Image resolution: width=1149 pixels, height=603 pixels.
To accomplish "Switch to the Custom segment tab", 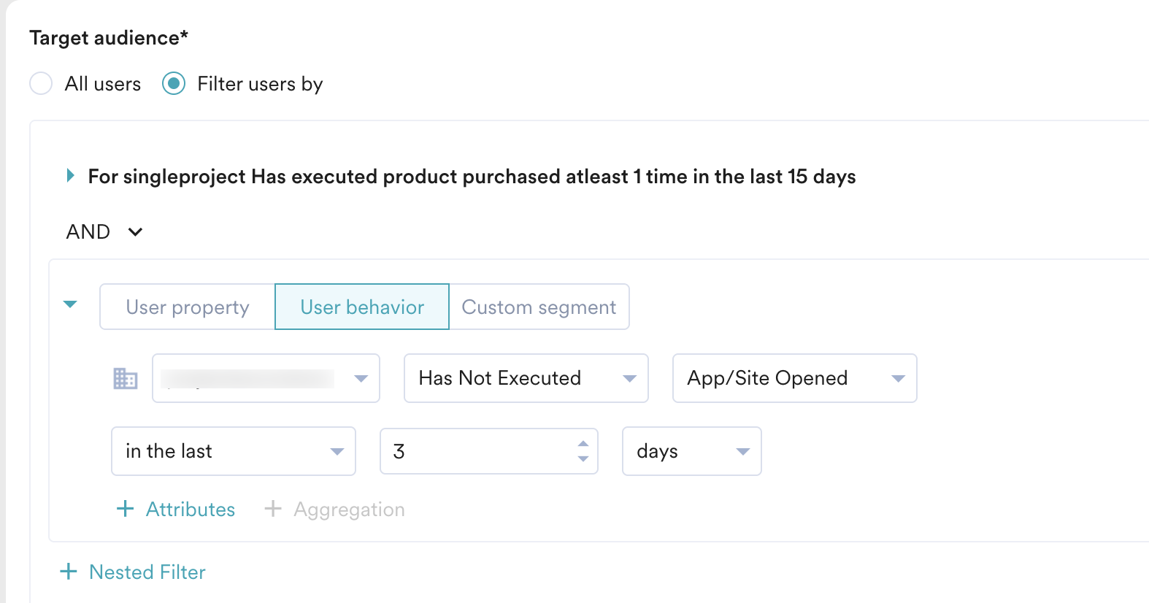I will [539, 307].
